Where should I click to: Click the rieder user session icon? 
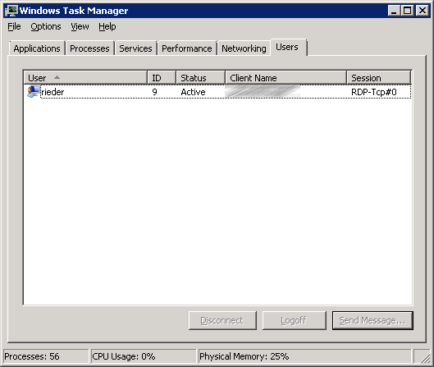coord(33,92)
